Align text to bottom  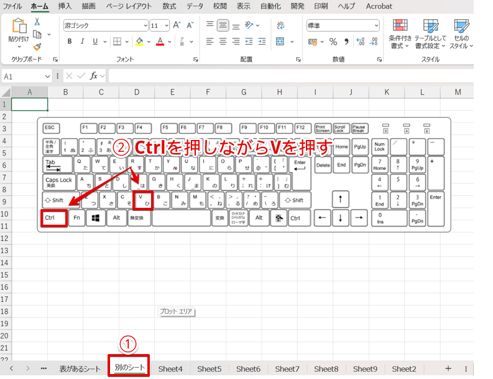click(236, 26)
